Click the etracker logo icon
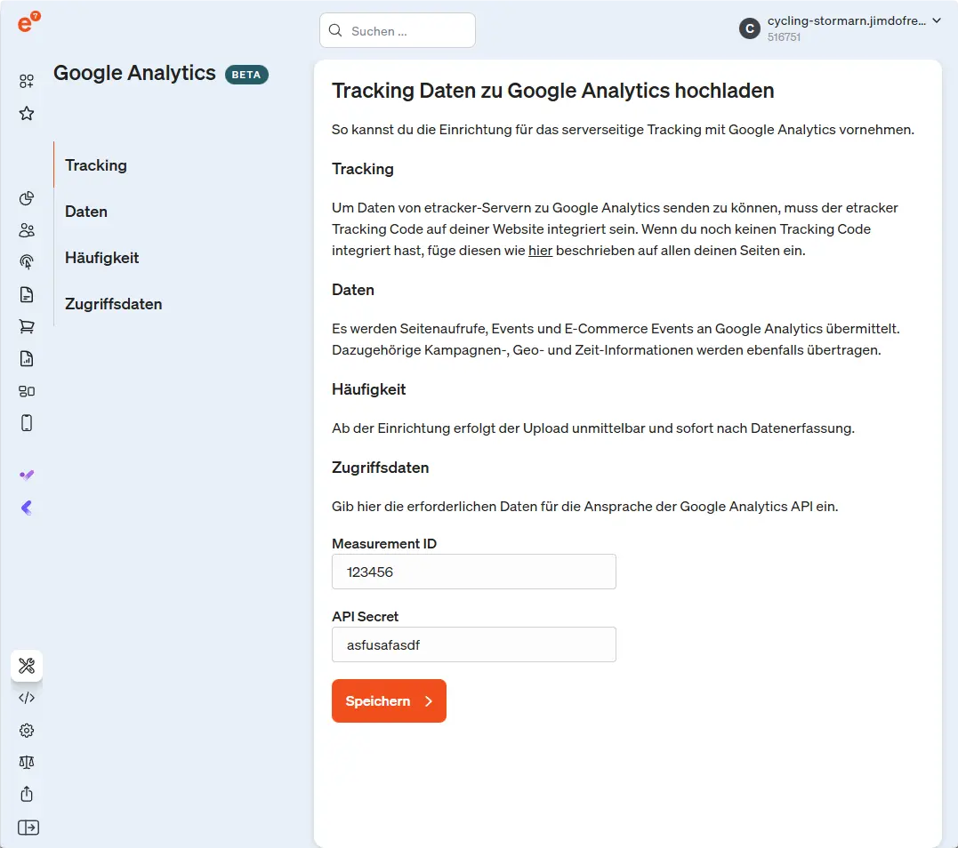 28,23
